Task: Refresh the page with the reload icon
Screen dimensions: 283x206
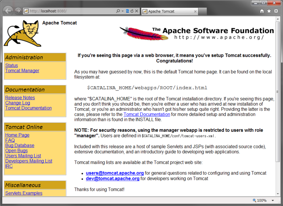Action: [132, 11]
